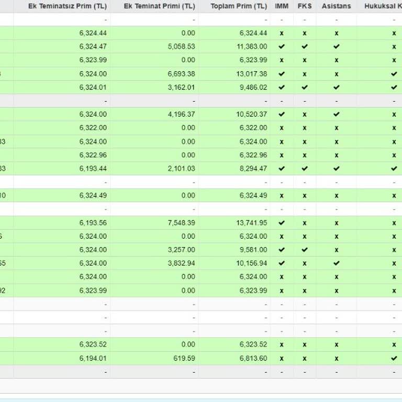This screenshot has width=402, height=402.
Task: Select the 3,832.94 cell
Action: (182, 263)
